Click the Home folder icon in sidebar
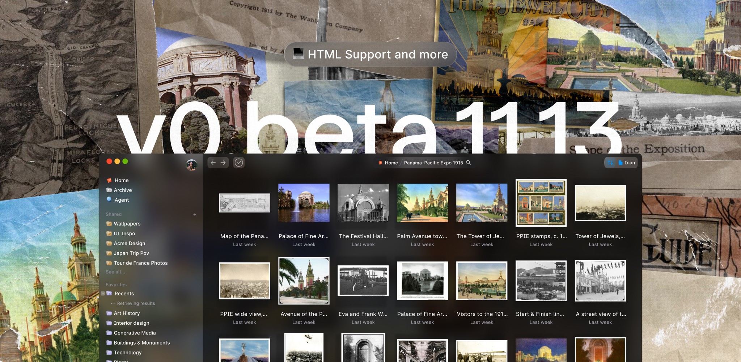The width and height of the screenshot is (741, 362). [x=109, y=180]
